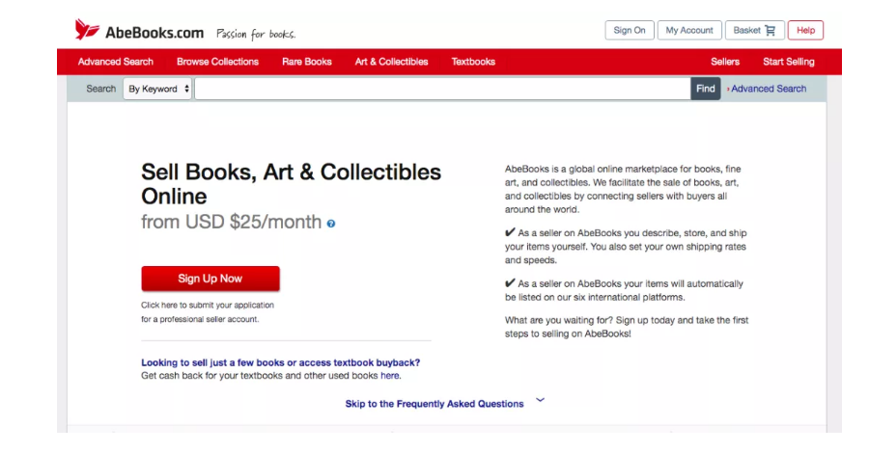Image resolution: width=869 pixels, height=453 pixels.
Task: Click the red Sign Up Now button
Action: click(x=210, y=279)
